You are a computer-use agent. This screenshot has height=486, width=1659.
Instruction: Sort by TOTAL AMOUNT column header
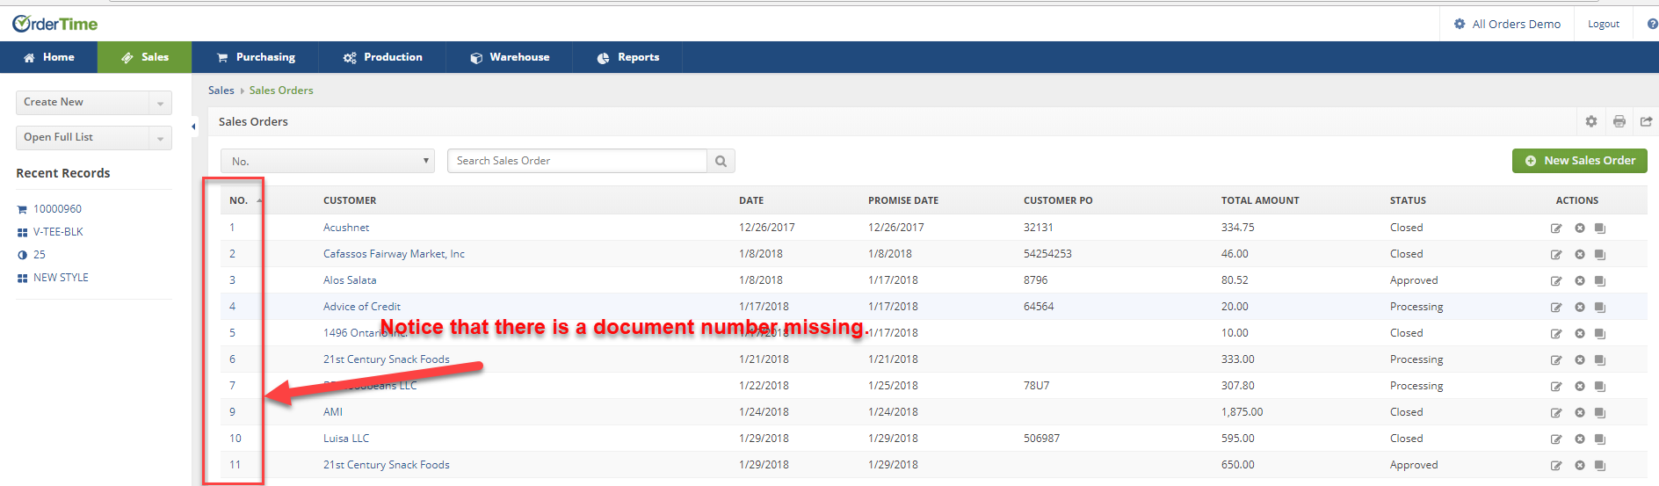pos(1260,200)
